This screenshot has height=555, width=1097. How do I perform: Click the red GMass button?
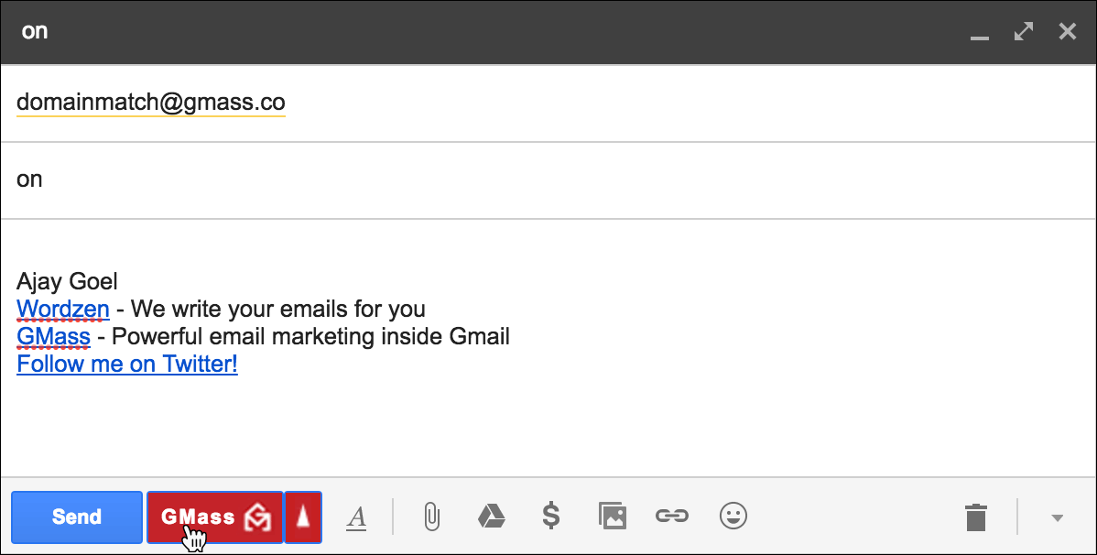point(215,517)
